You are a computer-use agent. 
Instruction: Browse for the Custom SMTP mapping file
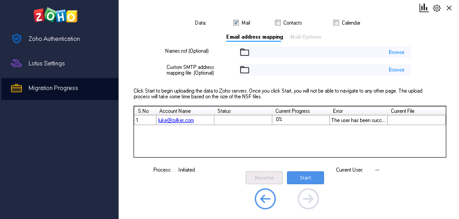point(396,70)
